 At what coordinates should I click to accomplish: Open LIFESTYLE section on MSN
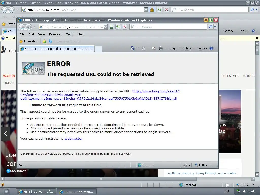click(231, 76)
